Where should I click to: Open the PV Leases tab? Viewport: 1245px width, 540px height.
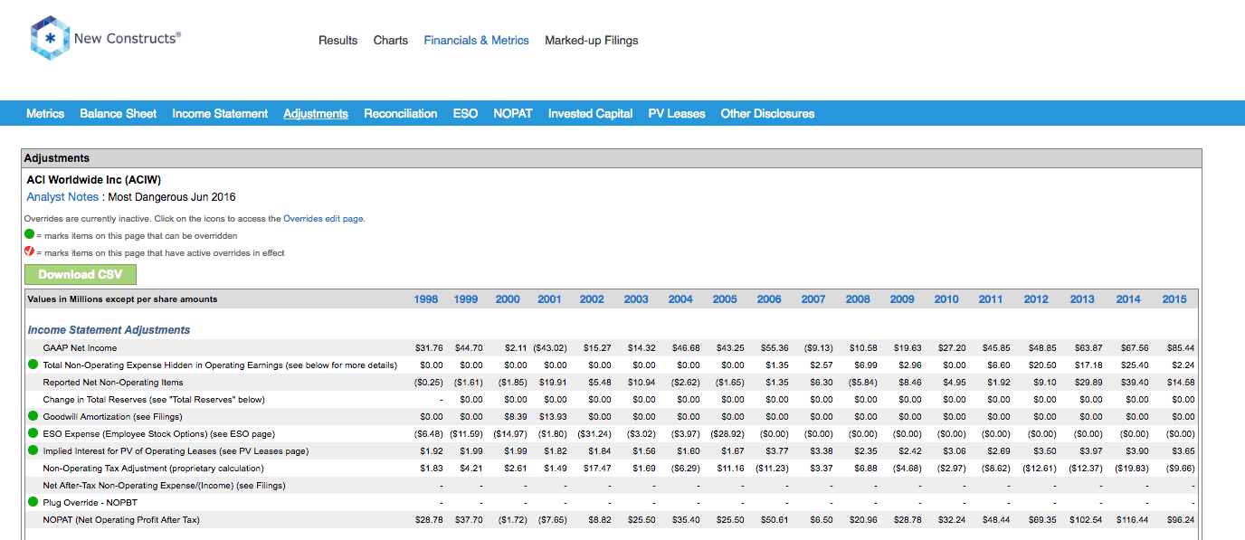coord(677,114)
